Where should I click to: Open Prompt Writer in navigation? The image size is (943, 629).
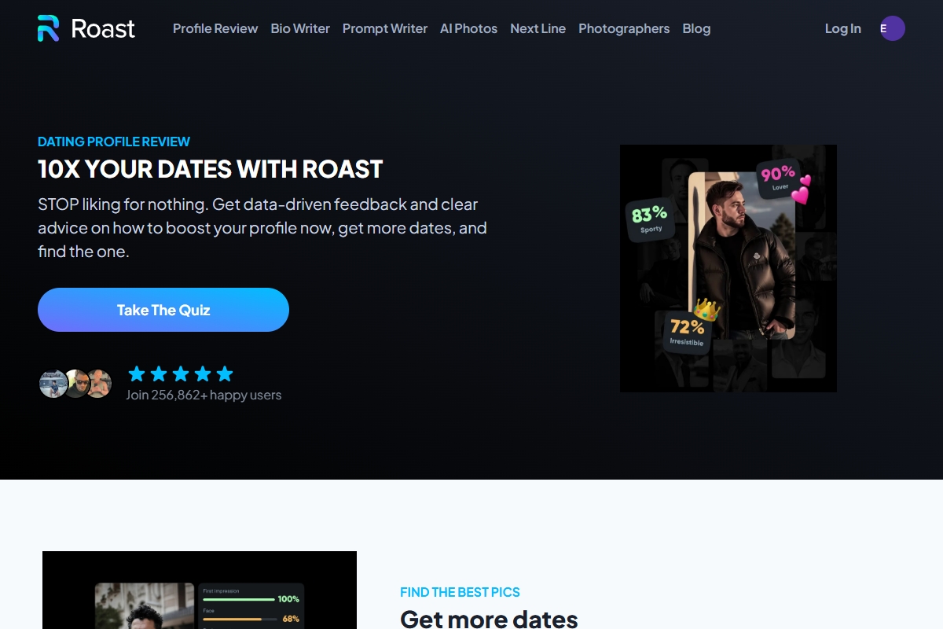pyautogui.click(x=385, y=28)
